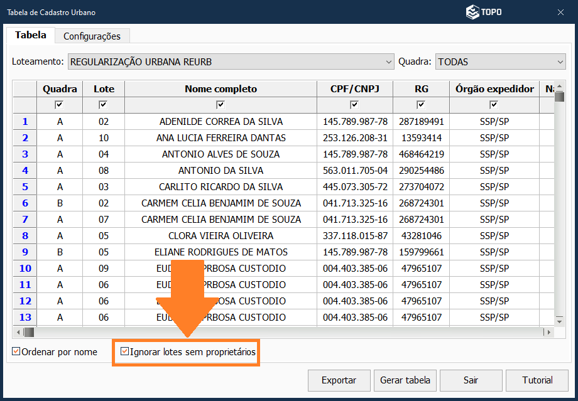Uncheck Ignorar lotes sem proprietários
This screenshot has width=578, height=401.
coord(125,352)
